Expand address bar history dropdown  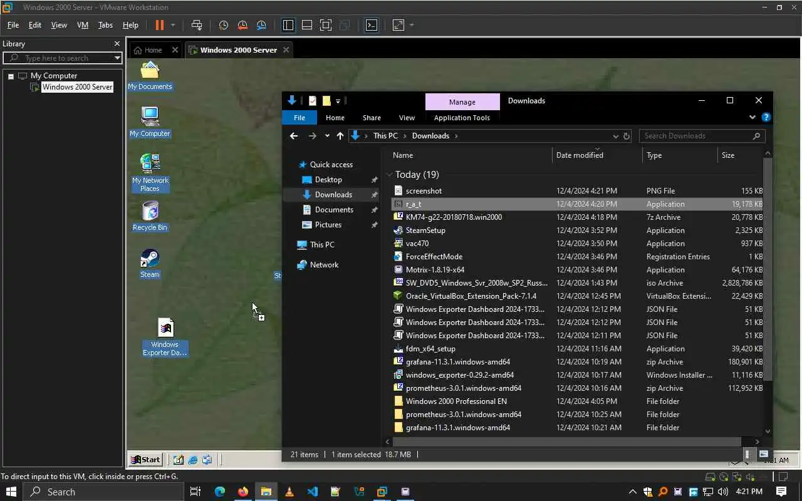[615, 136]
